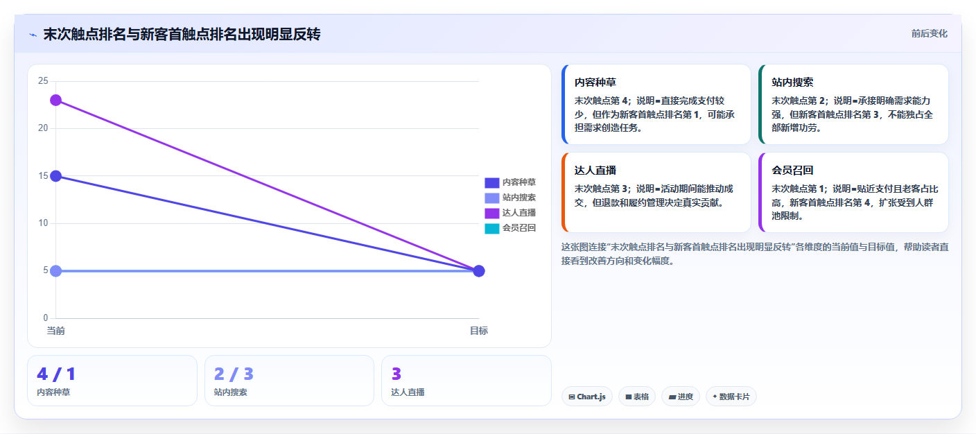Click the description starting 末次触点第 3
Screen dimensions: 976x434
(x=655, y=196)
